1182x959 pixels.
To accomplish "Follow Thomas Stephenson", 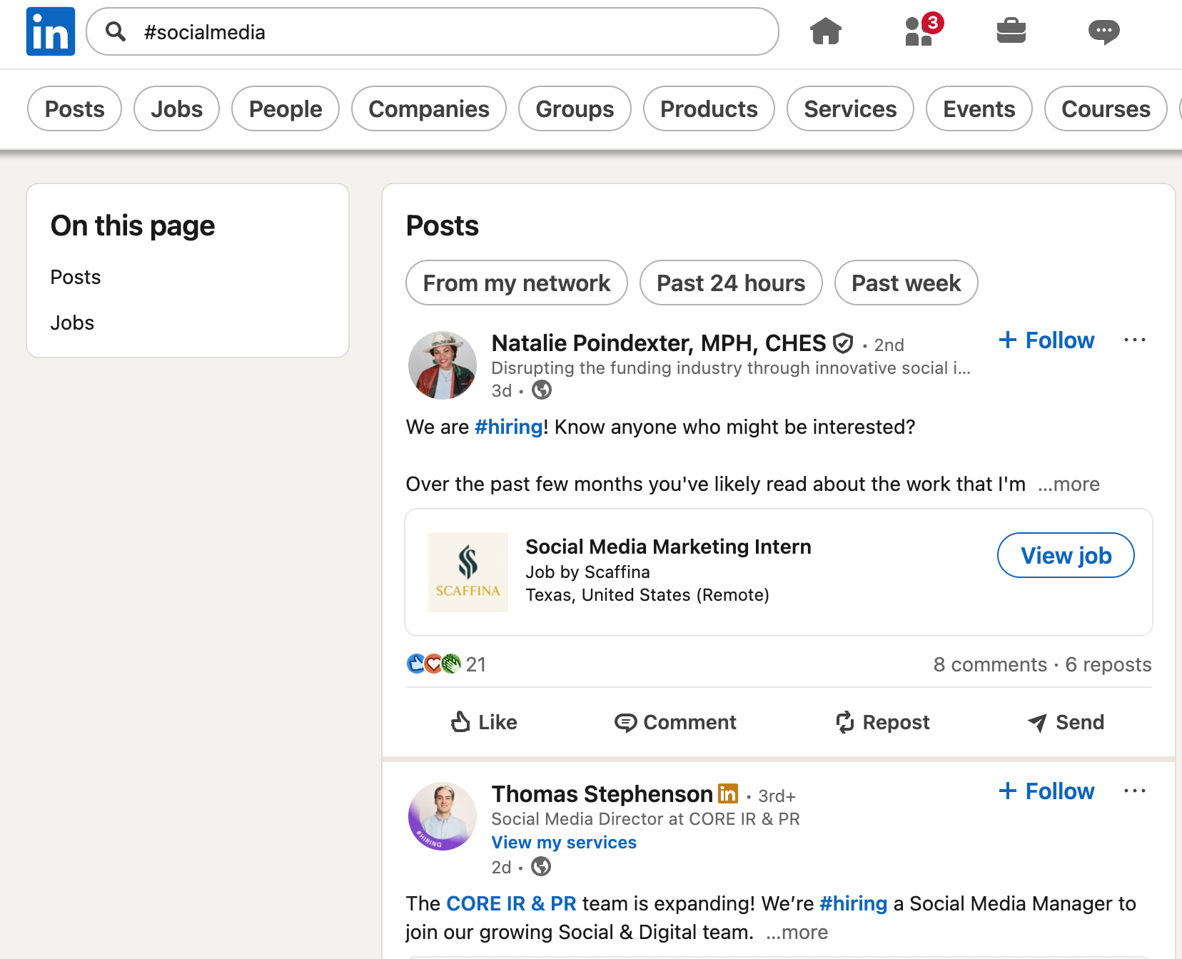I will tap(1046, 791).
